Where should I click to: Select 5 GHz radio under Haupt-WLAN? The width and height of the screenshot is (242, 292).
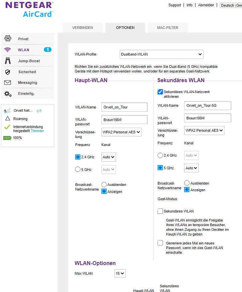tap(78, 169)
